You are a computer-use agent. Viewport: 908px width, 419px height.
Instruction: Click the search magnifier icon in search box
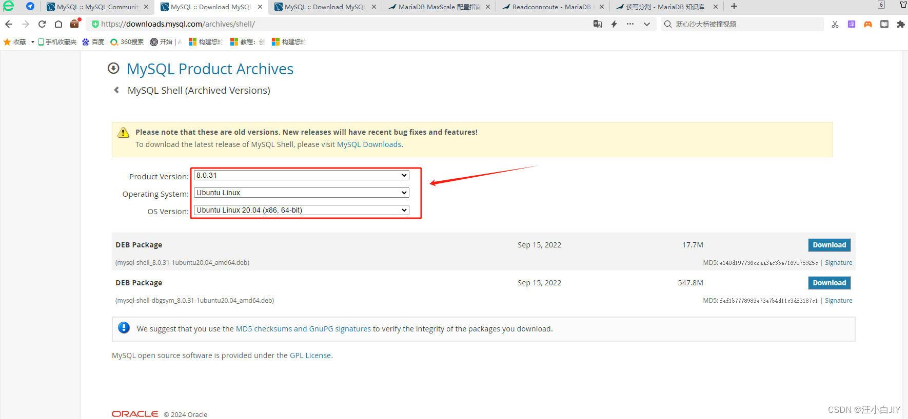pos(668,24)
